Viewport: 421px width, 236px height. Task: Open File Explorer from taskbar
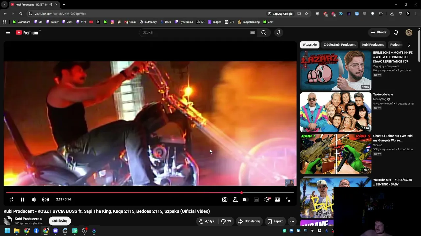tap(17, 231)
